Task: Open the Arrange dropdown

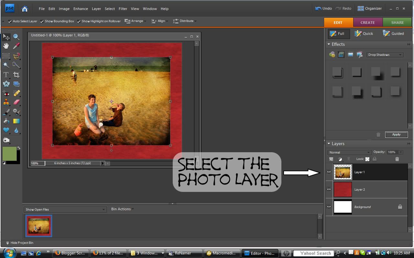Action: (x=136, y=21)
